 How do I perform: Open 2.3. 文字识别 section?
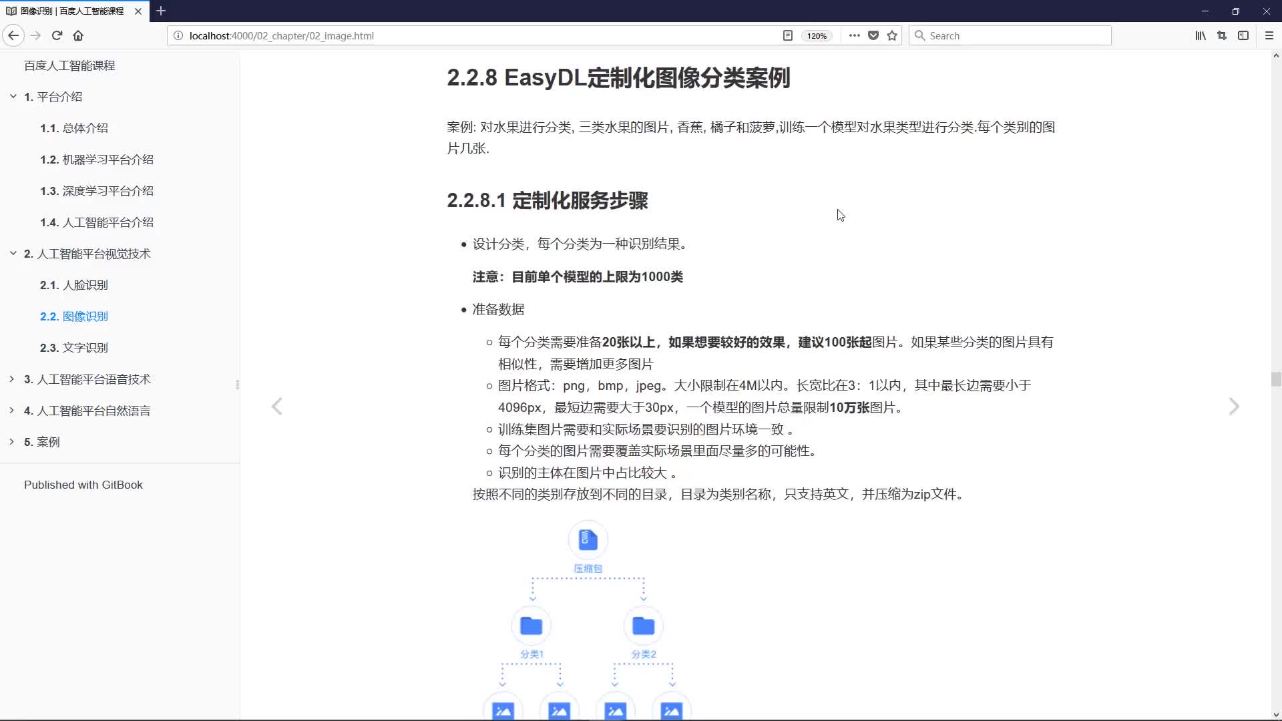(74, 348)
